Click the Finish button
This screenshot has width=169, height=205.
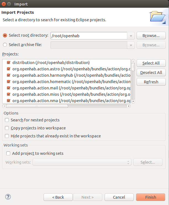point(150,197)
